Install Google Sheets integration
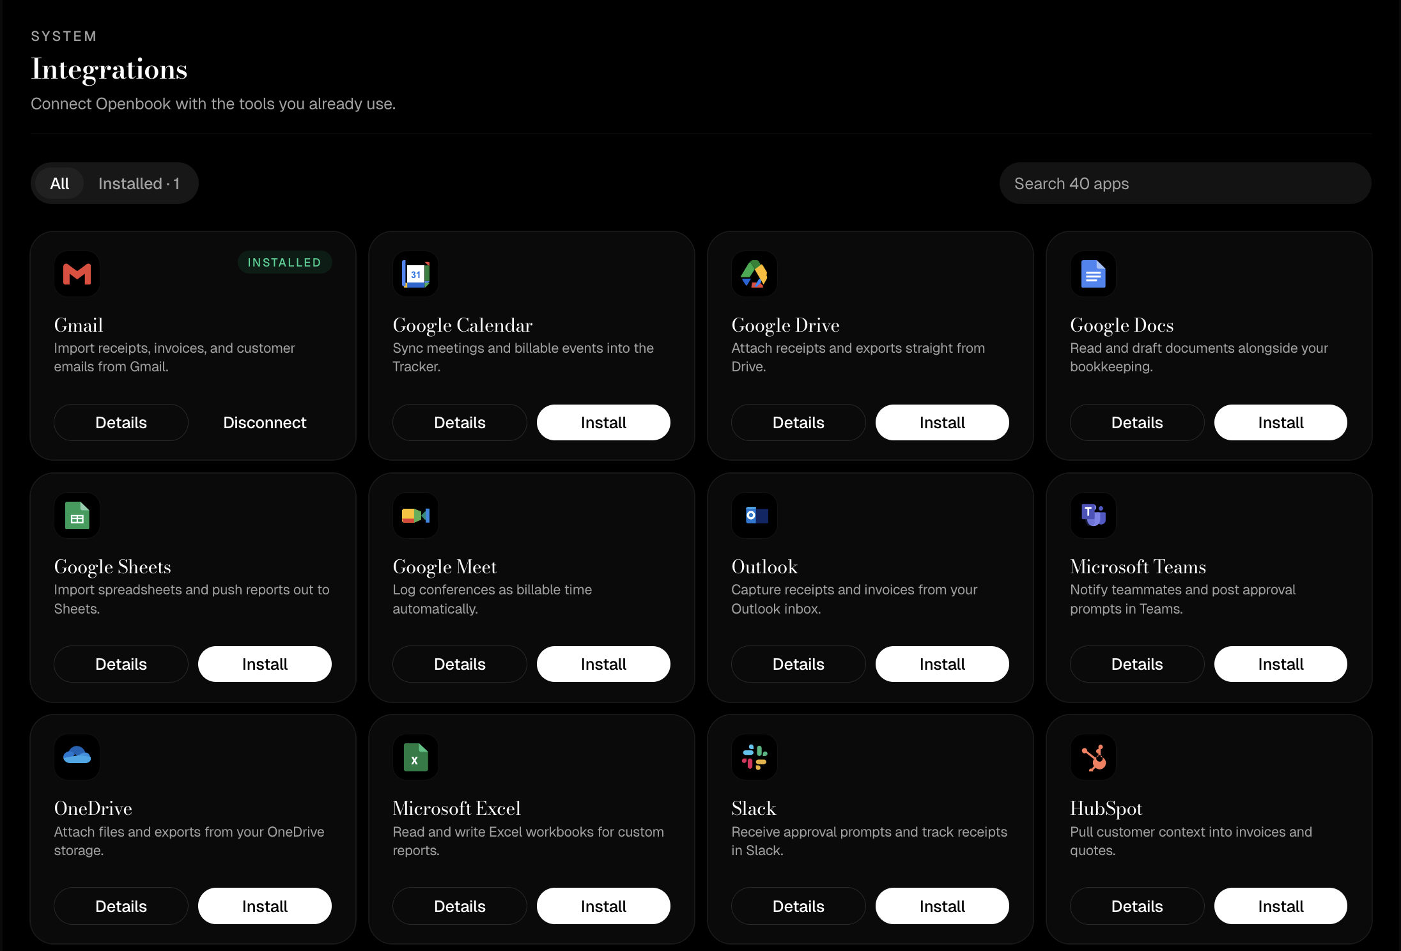Viewport: 1401px width, 951px height. [265, 664]
